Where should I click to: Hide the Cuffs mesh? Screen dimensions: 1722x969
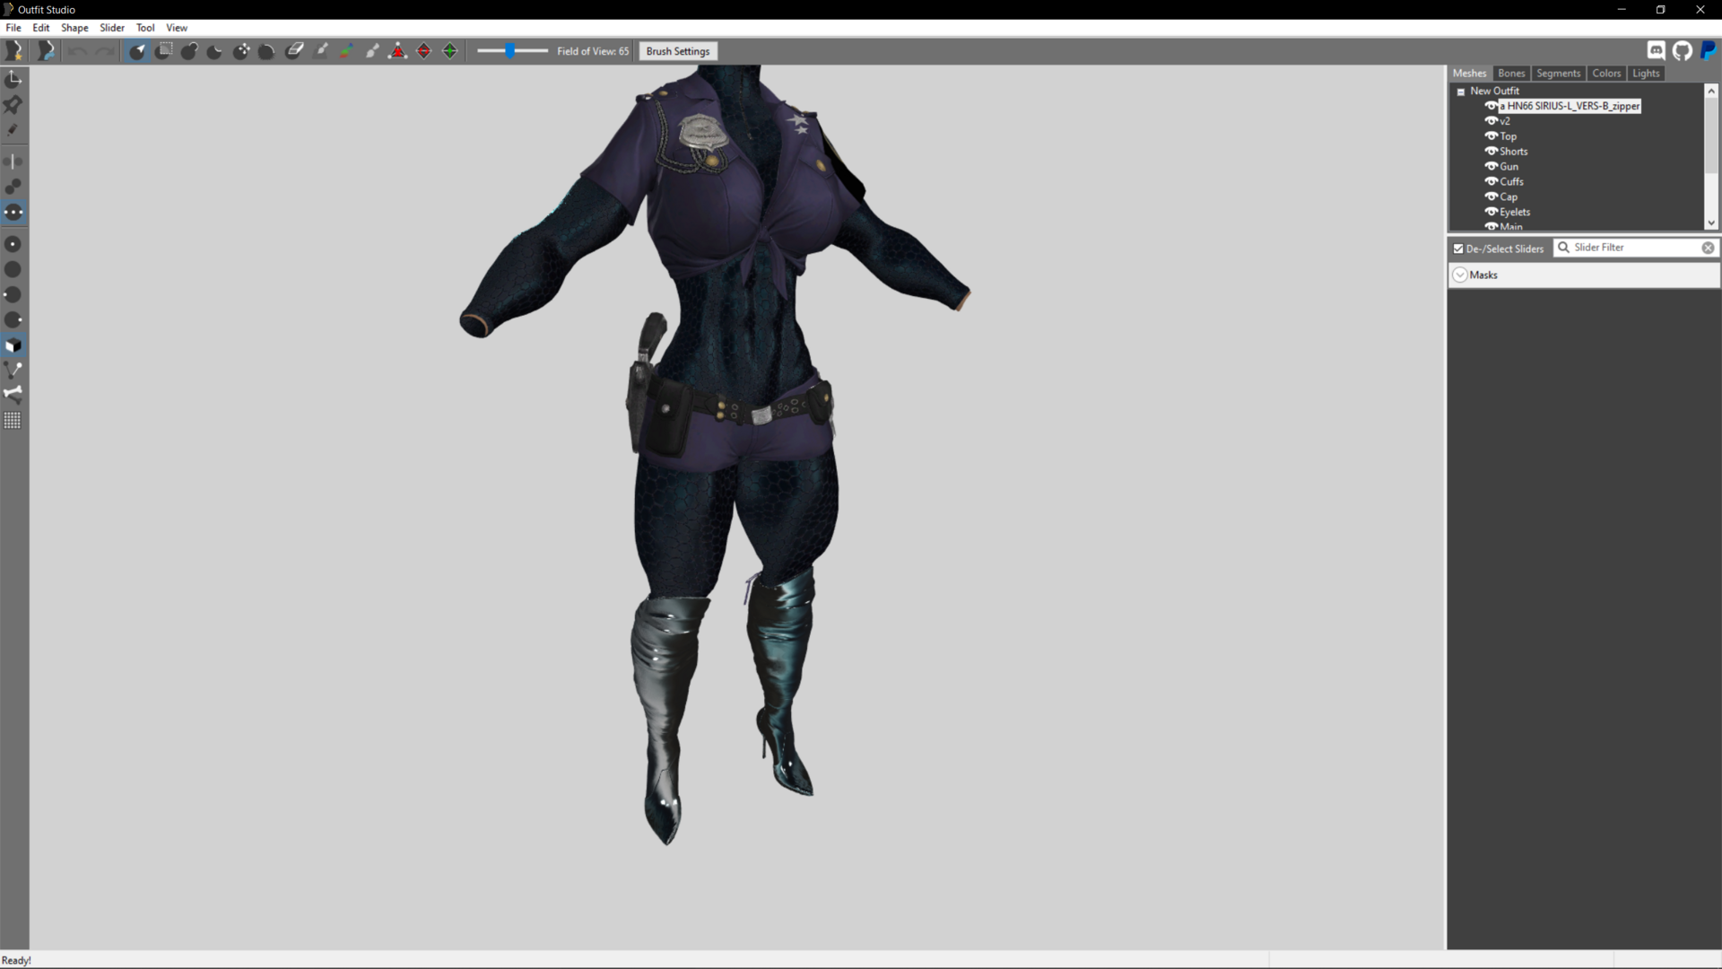click(x=1492, y=181)
